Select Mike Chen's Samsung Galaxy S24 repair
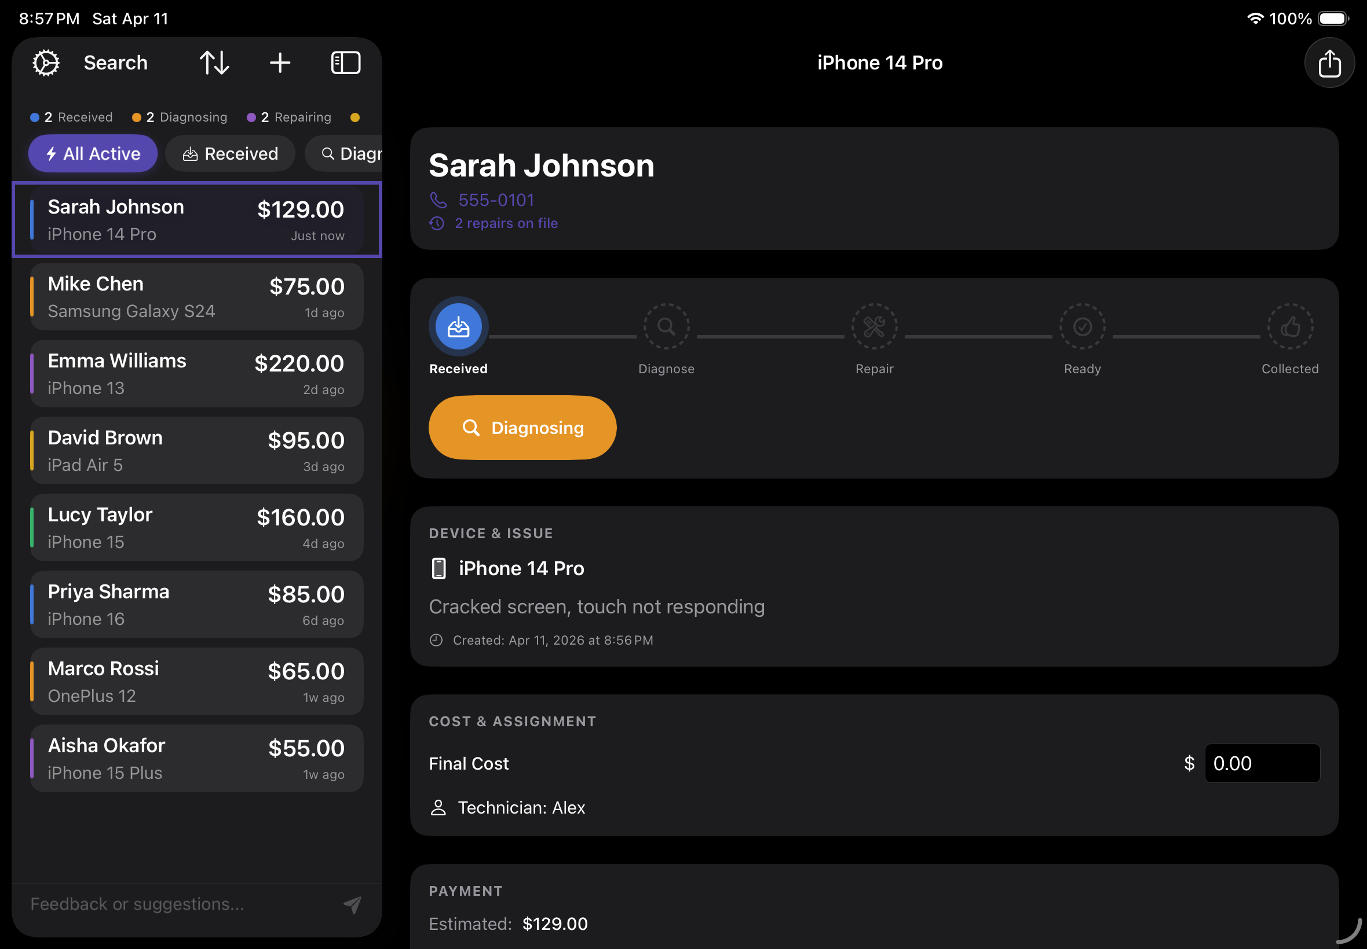The image size is (1367, 949). point(196,296)
